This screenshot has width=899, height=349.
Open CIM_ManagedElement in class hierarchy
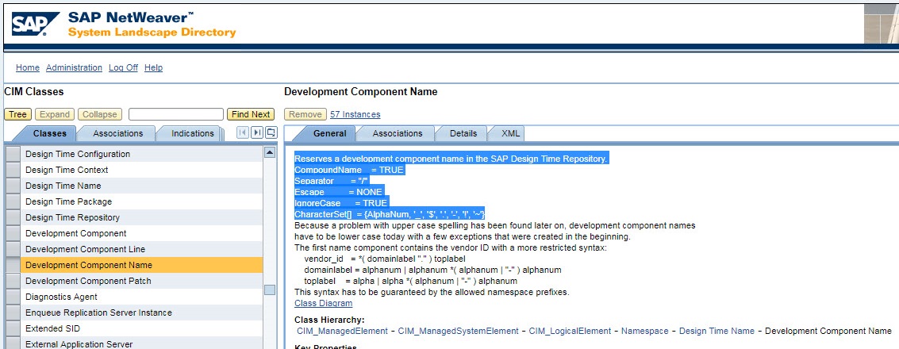342,332
